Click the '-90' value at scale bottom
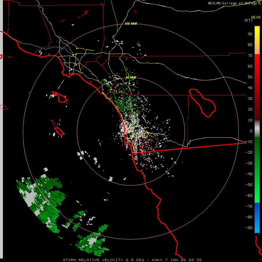Screen dimensions: 262x262 (249, 228)
